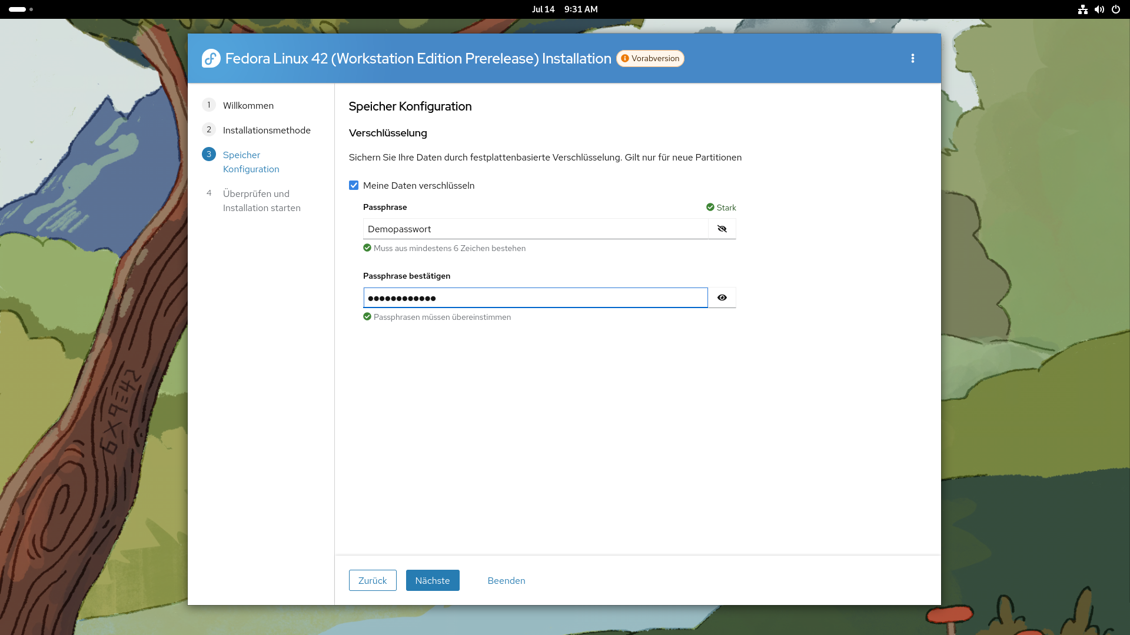Select step 4 Überprüfen und Installation starten
Screen dimensions: 1130x635
coord(261,200)
